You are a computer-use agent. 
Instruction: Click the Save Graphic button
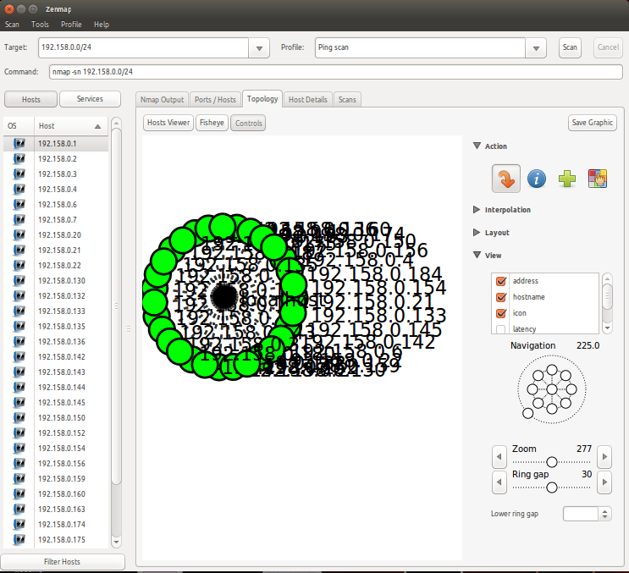592,123
